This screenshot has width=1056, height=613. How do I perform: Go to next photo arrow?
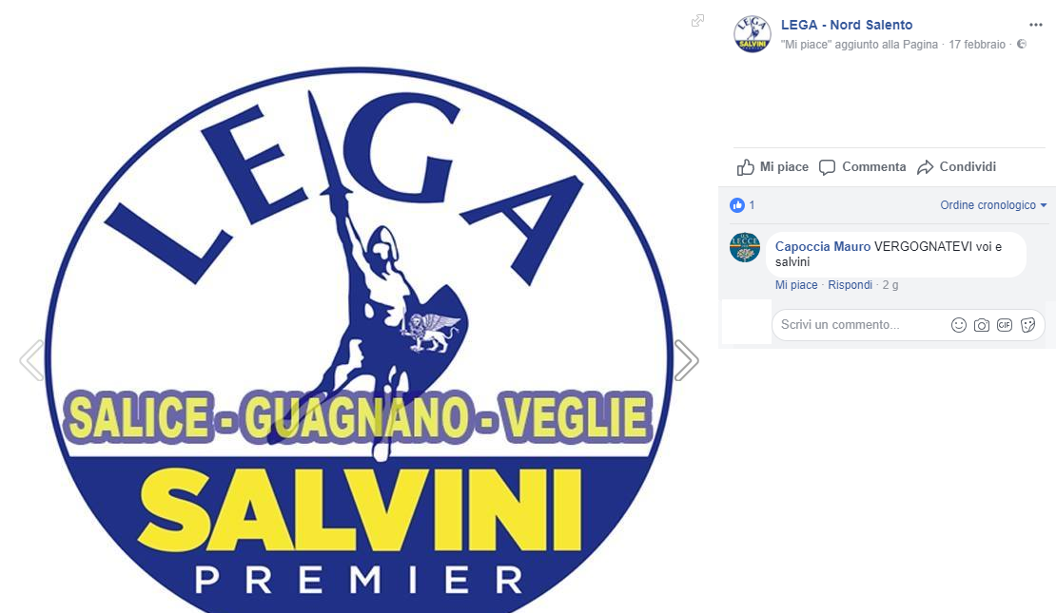click(686, 360)
